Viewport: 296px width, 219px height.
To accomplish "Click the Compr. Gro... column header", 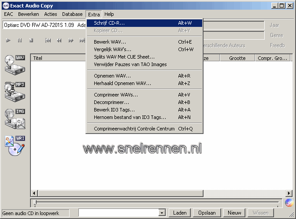I will [x=273, y=58].
